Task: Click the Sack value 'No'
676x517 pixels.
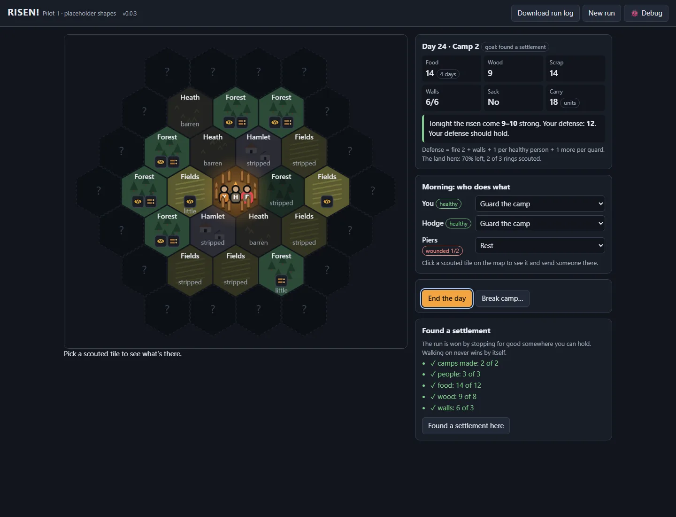Action: tap(493, 102)
